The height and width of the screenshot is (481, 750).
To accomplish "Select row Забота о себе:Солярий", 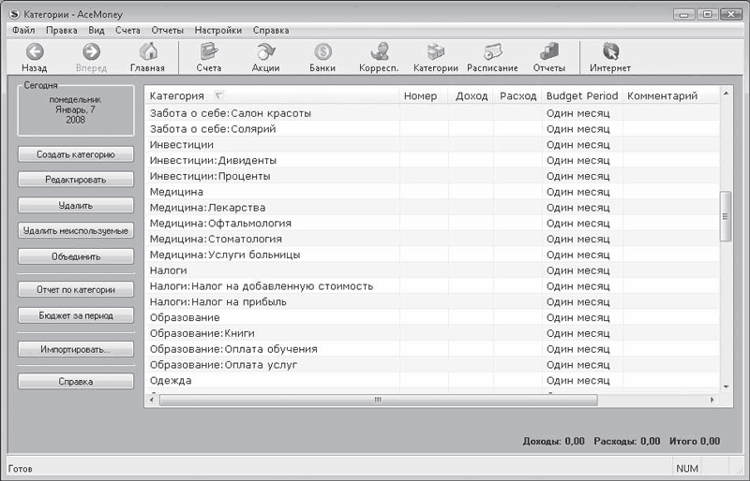I will click(x=432, y=129).
